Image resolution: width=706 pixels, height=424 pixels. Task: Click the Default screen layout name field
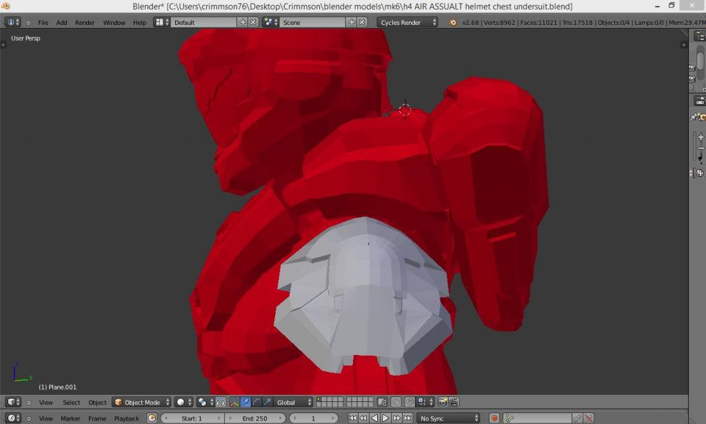[x=203, y=22]
